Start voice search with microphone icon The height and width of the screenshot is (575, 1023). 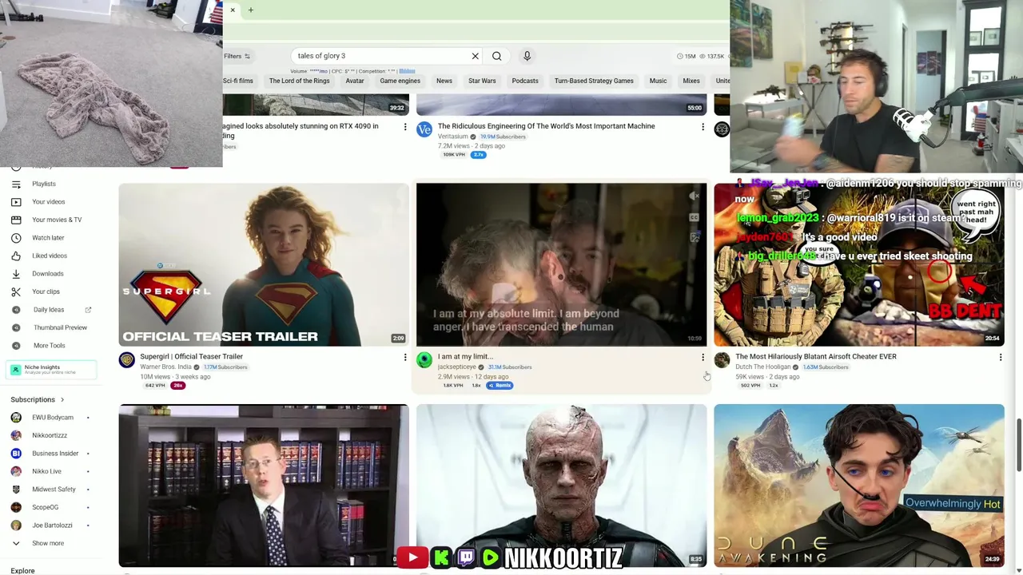(x=527, y=56)
